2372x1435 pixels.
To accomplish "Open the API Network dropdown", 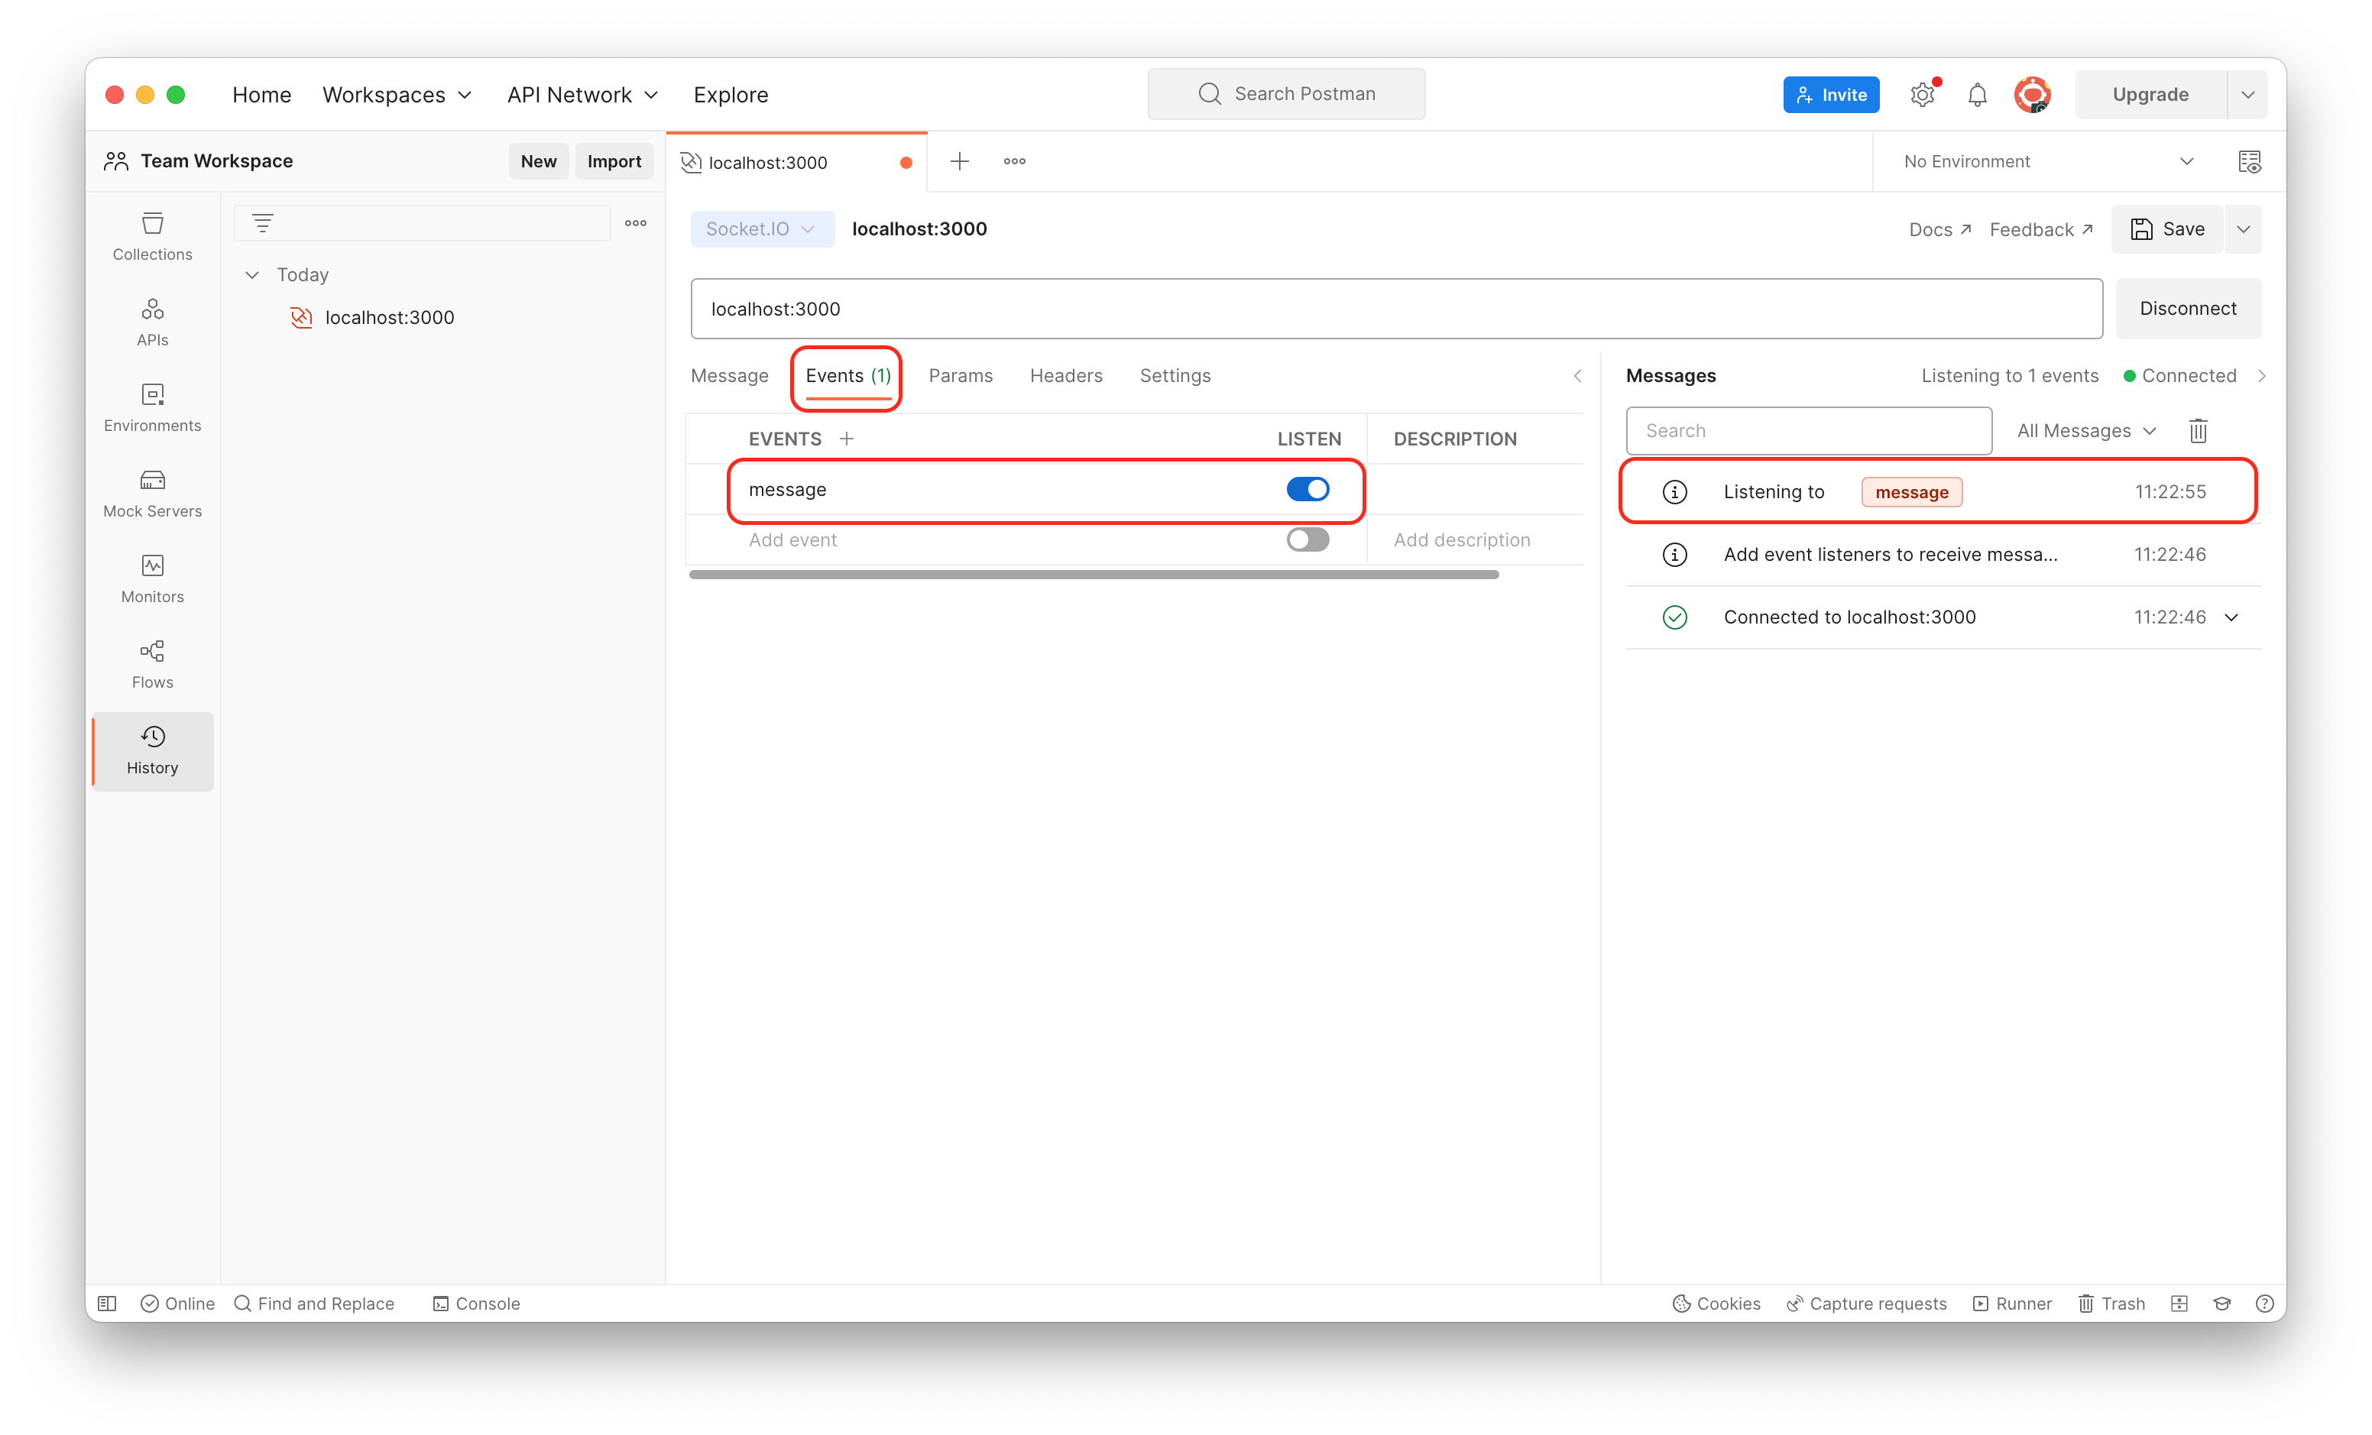I will [582, 94].
